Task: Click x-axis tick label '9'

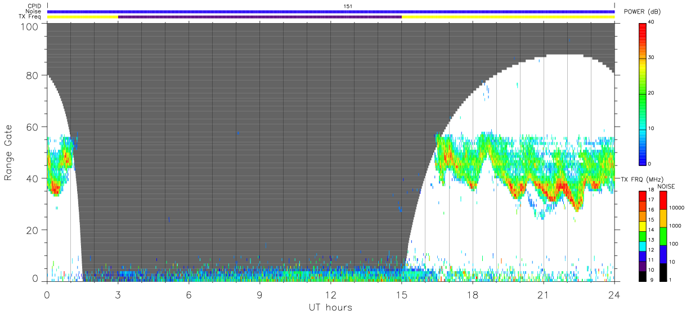Action: pyautogui.click(x=260, y=294)
